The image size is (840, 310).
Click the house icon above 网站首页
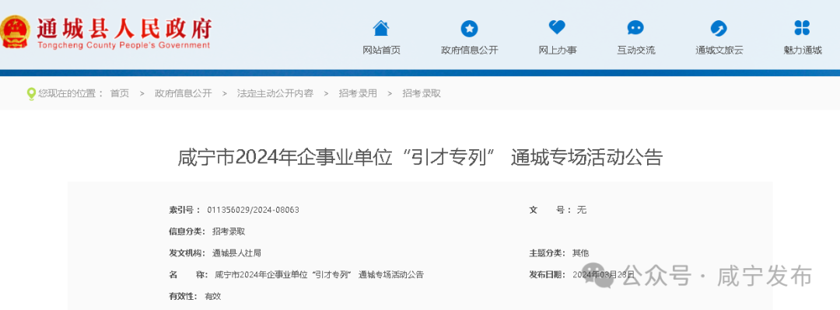click(381, 28)
